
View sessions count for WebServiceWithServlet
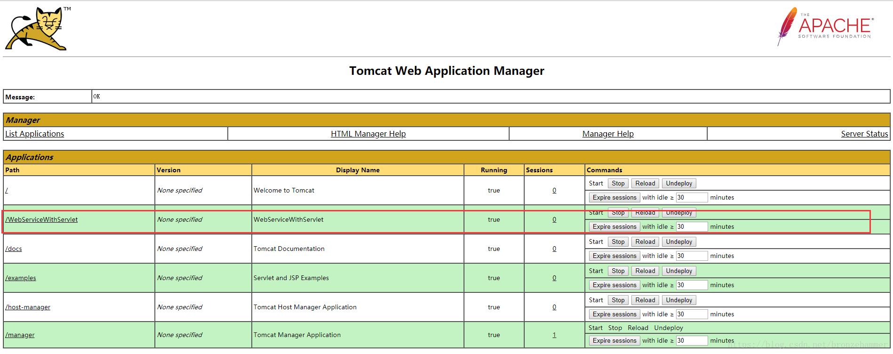554,219
